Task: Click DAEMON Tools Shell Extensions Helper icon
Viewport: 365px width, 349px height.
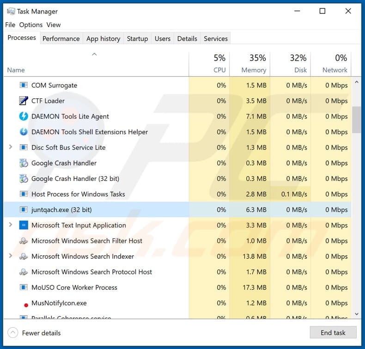Action: (x=24, y=132)
